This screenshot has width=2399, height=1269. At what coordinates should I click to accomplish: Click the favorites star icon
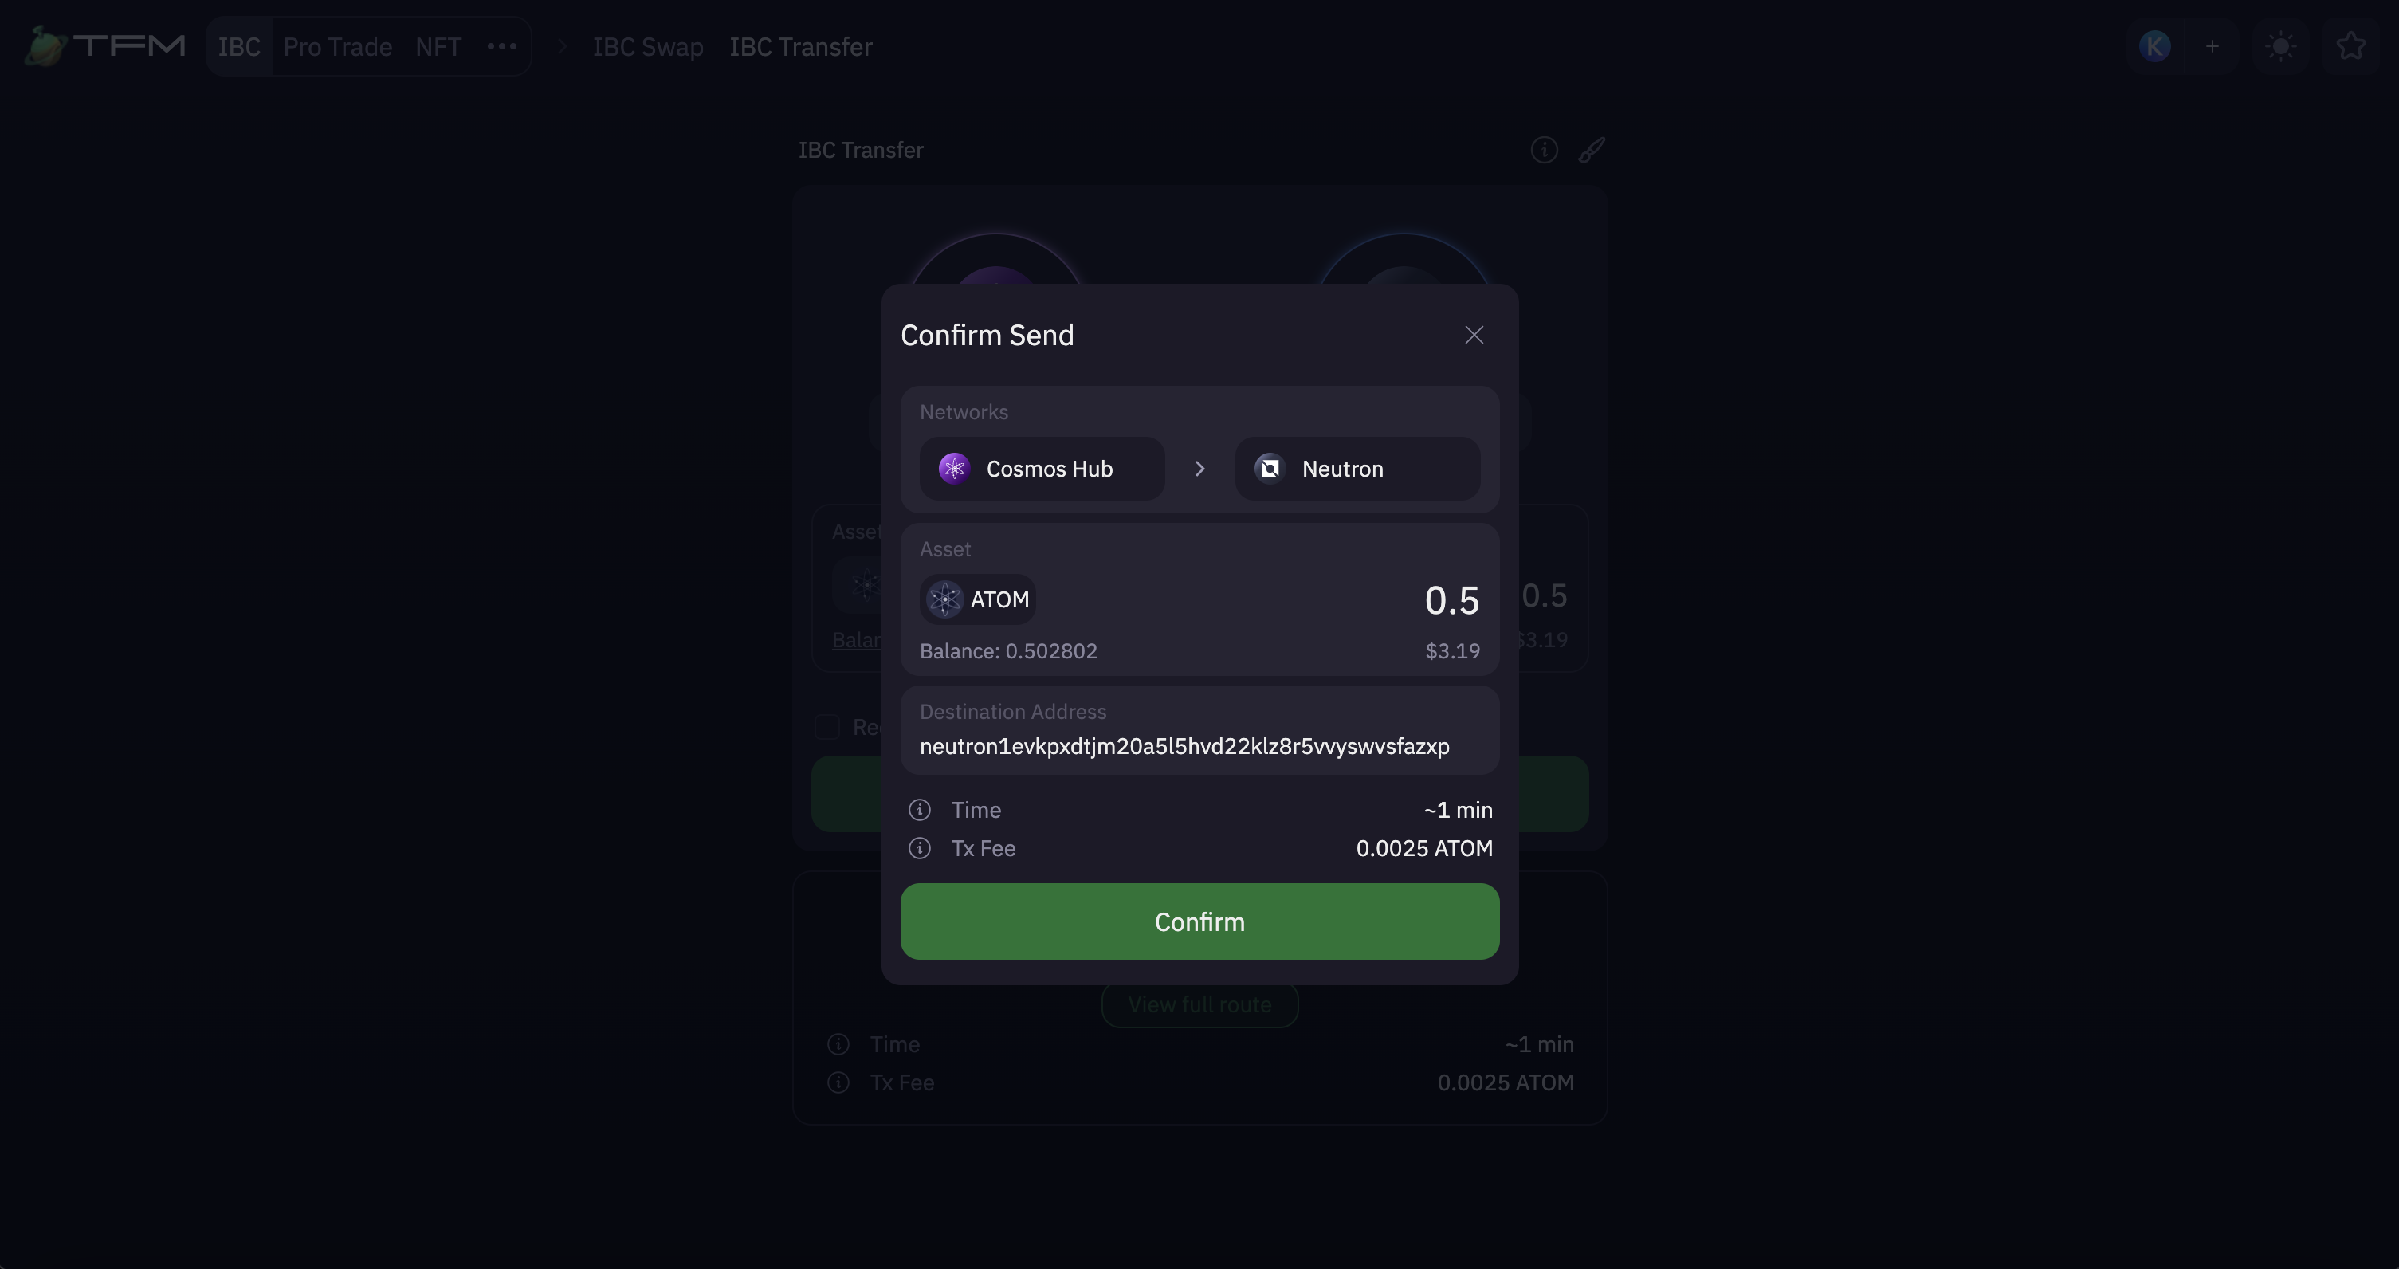2350,46
